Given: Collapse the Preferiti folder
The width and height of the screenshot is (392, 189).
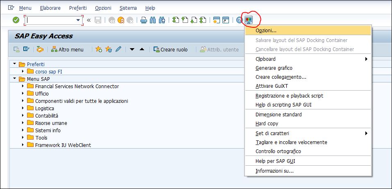Looking at the screenshot, I should click(x=14, y=64).
